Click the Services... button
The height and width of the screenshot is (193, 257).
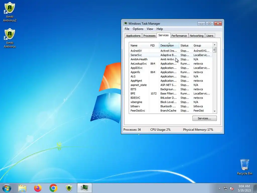pyautogui.click(x=205, y=118)
